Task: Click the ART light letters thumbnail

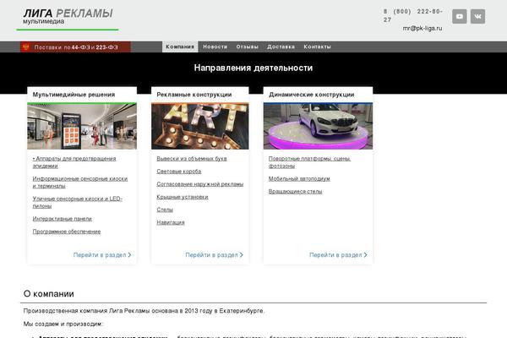Action: tap(199, 126)
